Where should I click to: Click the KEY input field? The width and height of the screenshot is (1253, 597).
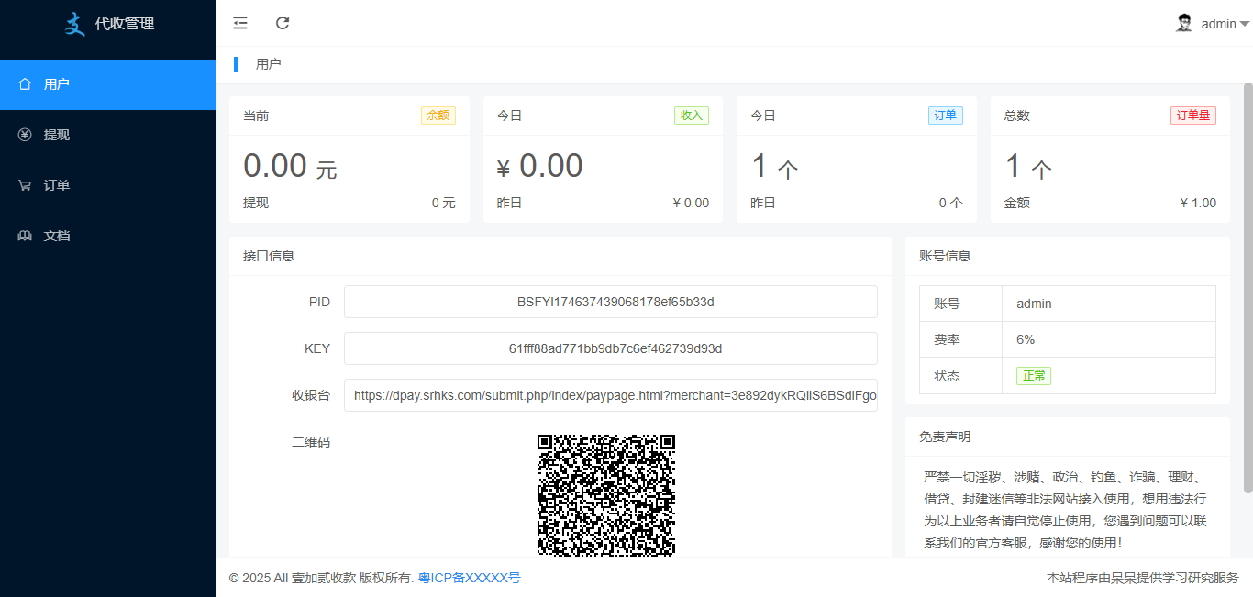click(610, 348)
